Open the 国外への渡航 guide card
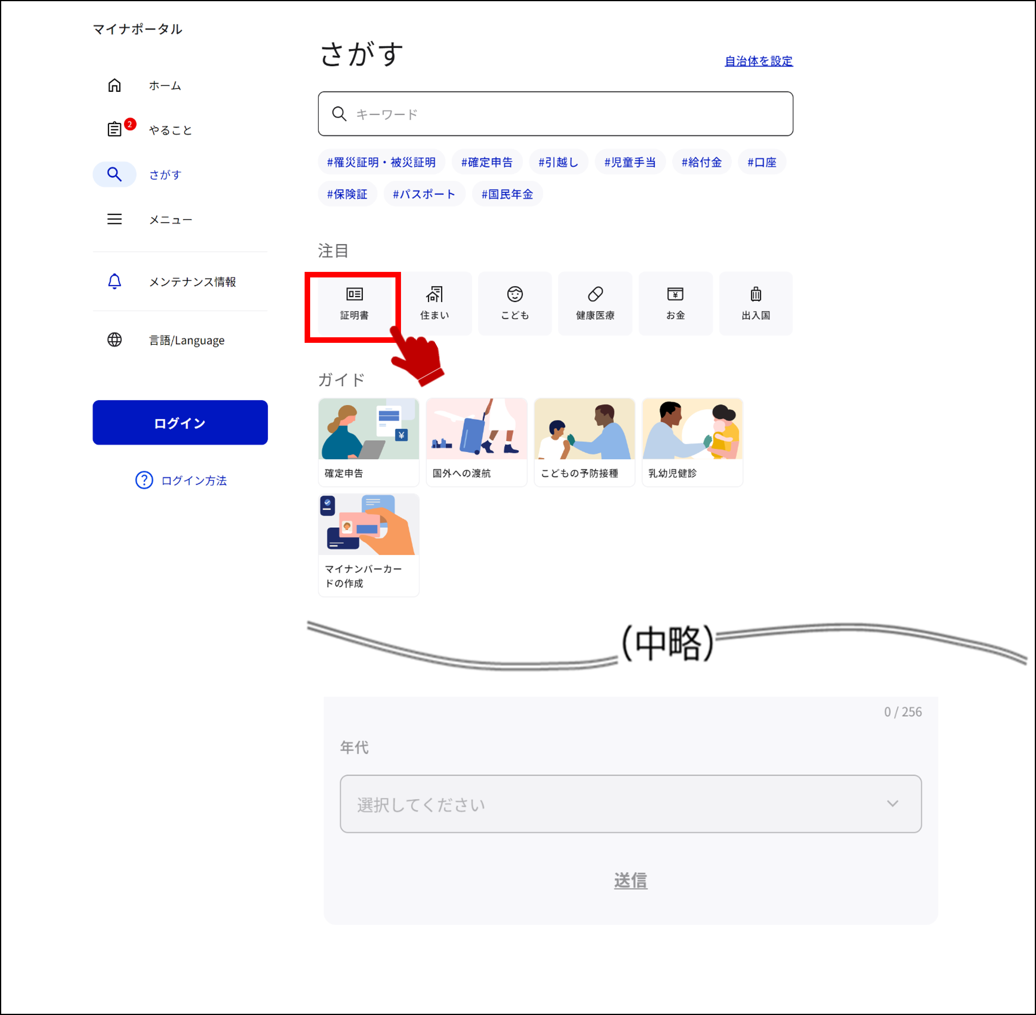The width and height of the screenshot is (1036, 1015). [x=476, y=442]
